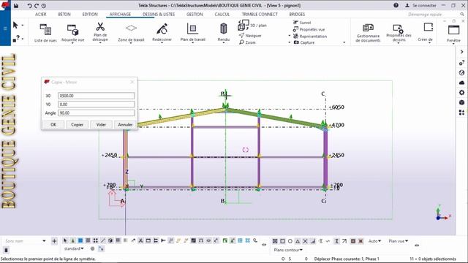The image size is (468, 263).
Task: Open the DESSINS & LISTES tab
Action: coord(159,15)
